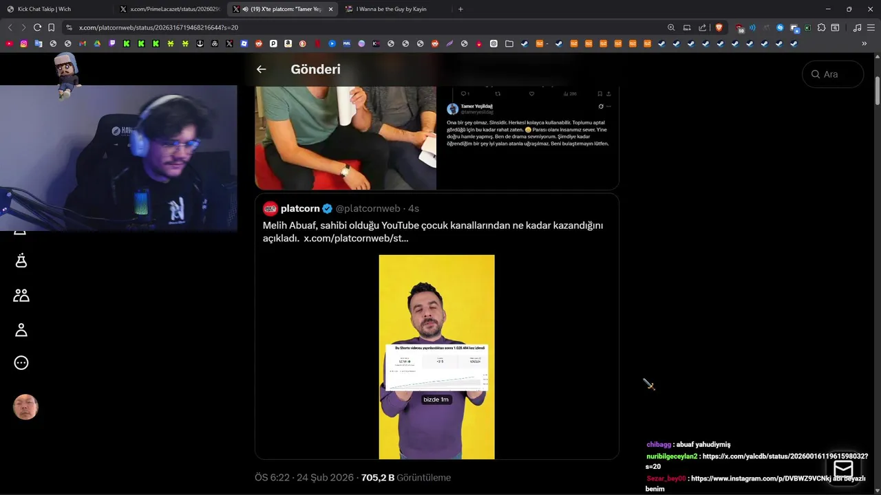Image resolution: width=881 pixels, height=495 pixels.
Task: Open the Amazon bookmark
Action: pyautogui.click(x=288, y=43)
